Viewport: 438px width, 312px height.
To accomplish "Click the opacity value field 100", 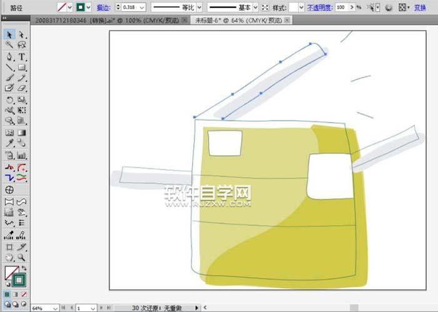I will (x=342, y=8).
